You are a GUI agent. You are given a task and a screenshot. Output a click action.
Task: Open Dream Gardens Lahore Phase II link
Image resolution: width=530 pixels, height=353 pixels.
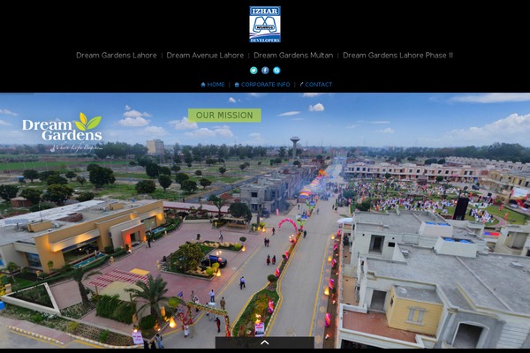397,56
